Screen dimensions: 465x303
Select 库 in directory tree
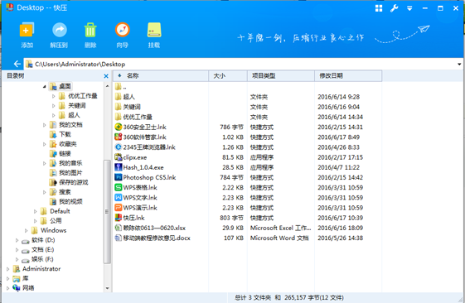point(21,278)
